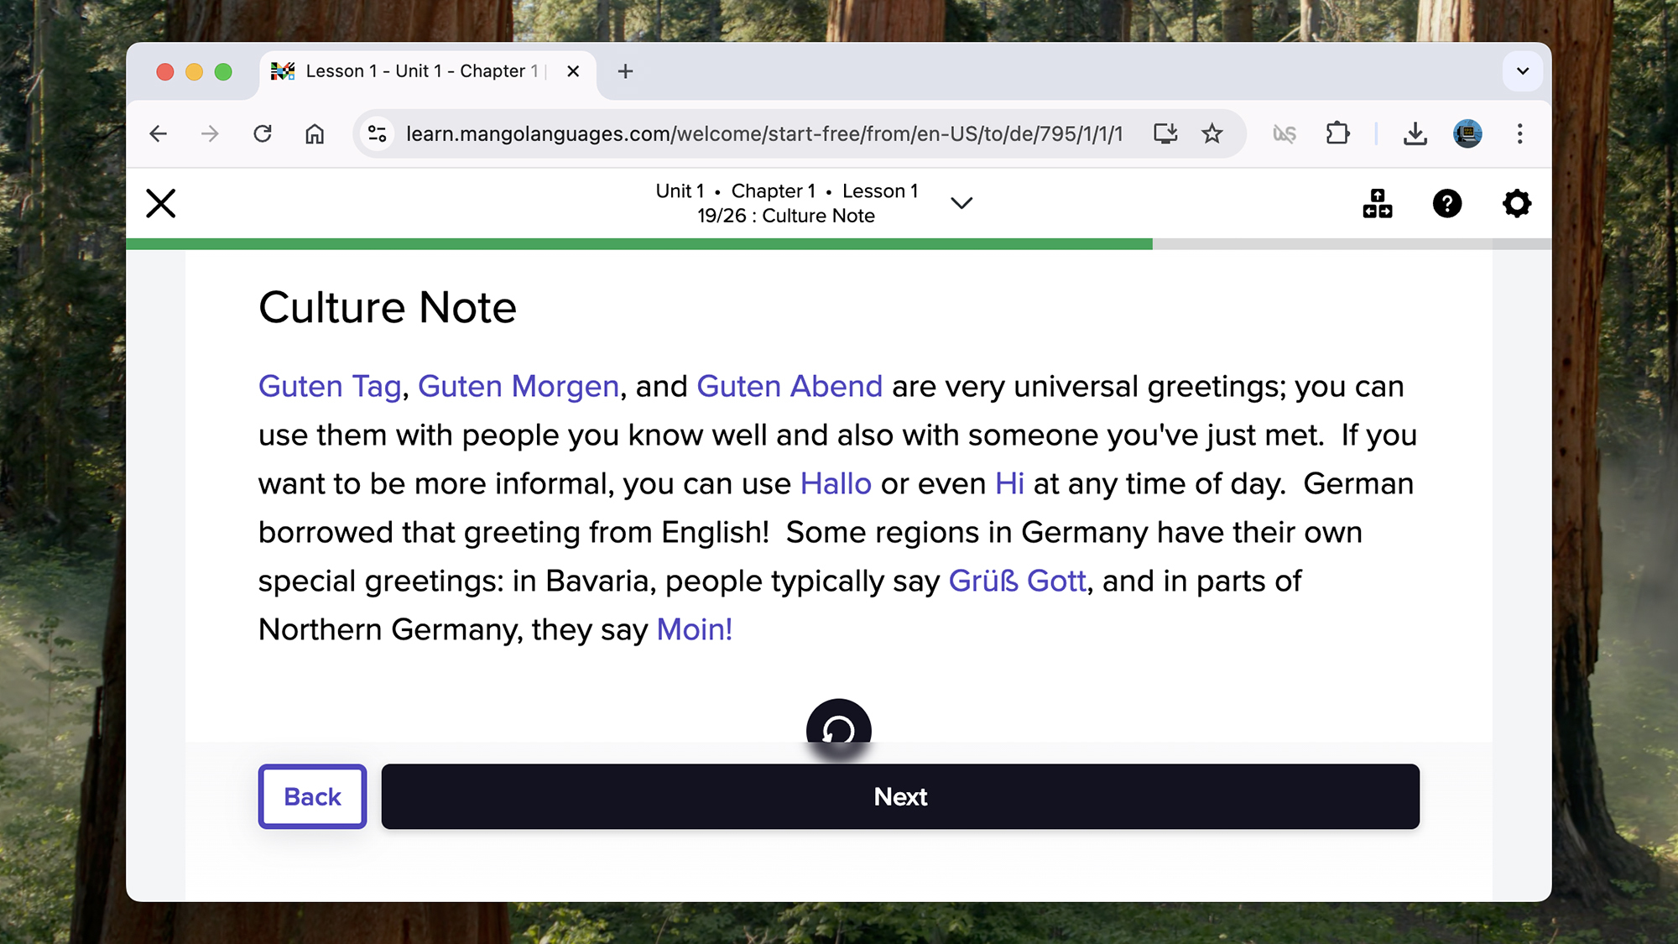Image resolution: width=1678 pixels, height=944 pixels.
Task: Click the Culture Note heading
Action: click(x=387, y=307)
